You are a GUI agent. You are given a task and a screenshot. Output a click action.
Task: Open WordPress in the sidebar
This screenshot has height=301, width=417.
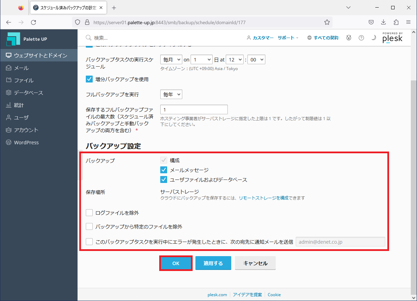[x=39, y=143]
